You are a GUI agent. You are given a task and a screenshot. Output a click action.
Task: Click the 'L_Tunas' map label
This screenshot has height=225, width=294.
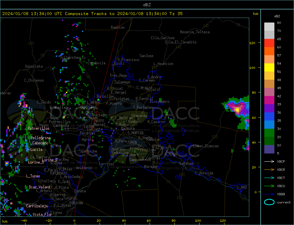33,176
